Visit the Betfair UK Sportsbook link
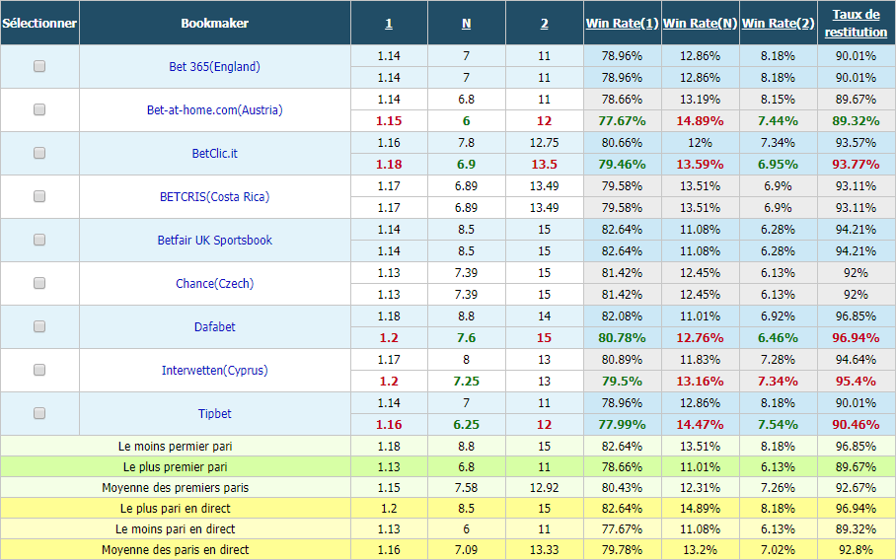 coord(214,241)
